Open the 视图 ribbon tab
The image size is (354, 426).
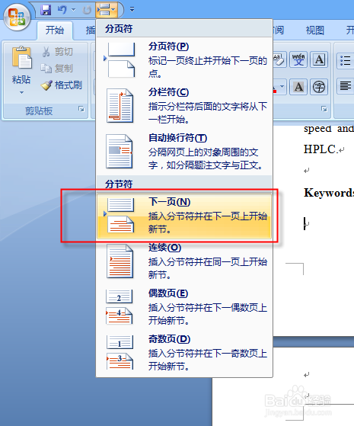coord(315,30)
